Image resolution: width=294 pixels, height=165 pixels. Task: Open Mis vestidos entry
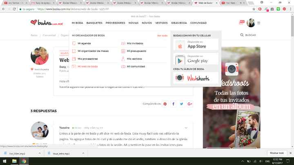pos(134,59)
